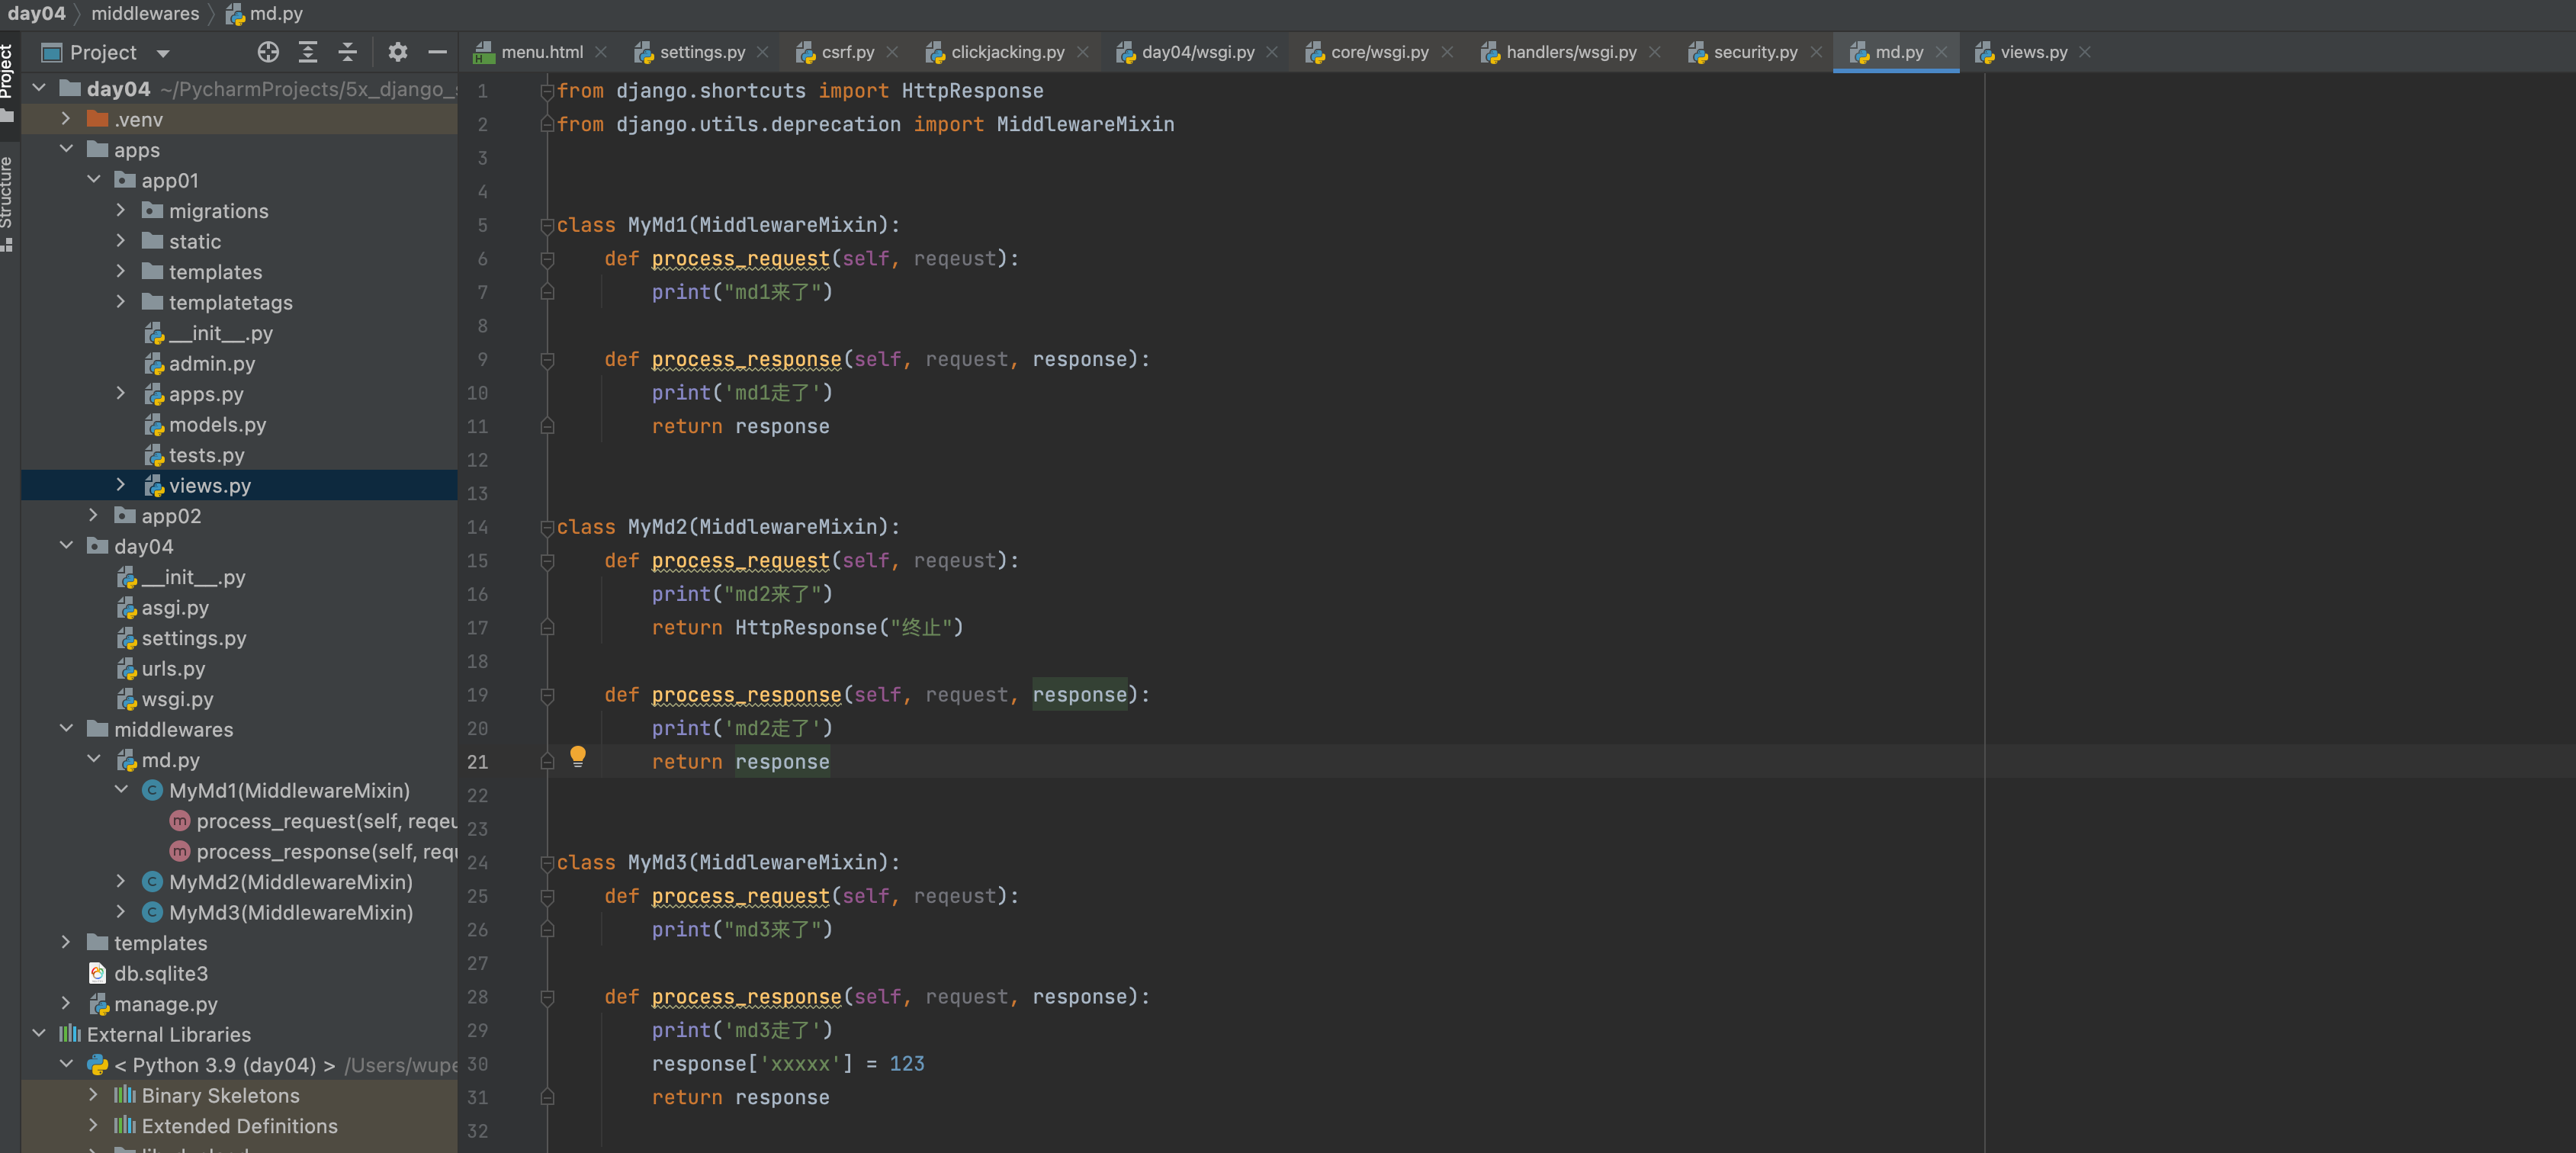Image resolution: width=2576 pixels, height=1153 pixels.
Task: Click line number 30 in the gutter
Action: point(478,1064)
